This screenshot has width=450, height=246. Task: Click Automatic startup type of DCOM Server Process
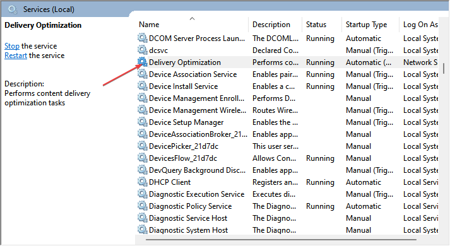pos(364,38)
